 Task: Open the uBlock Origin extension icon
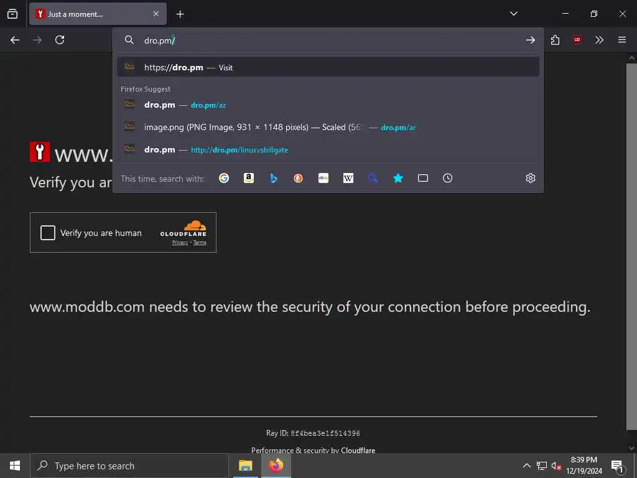coord(577,40)
